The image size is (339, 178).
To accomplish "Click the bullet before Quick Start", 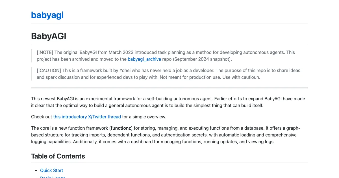I will click(x=36, y=170).
